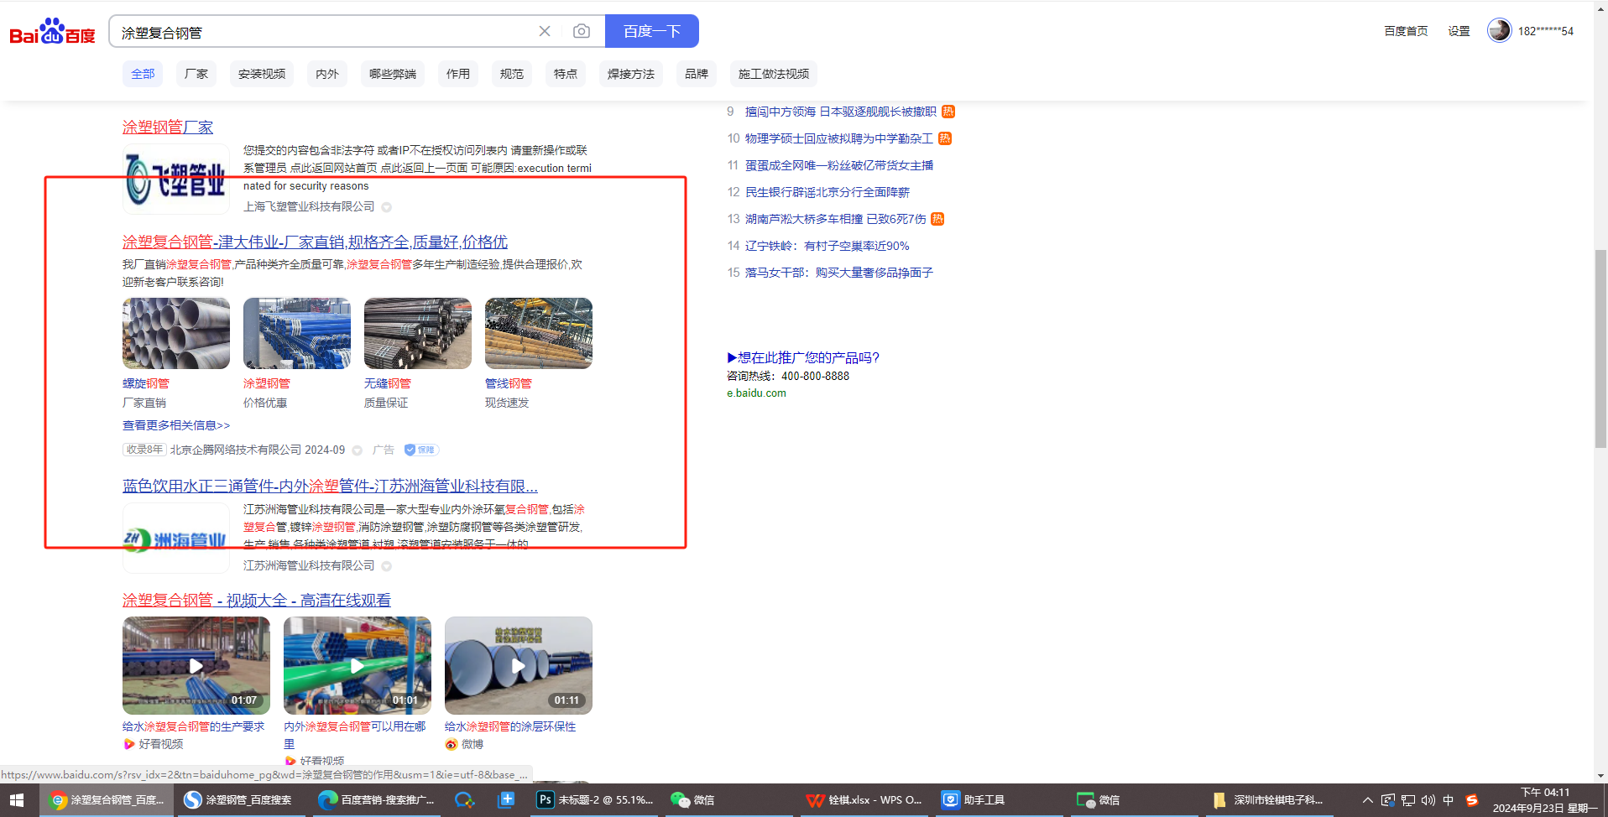Open hot search 蛋蛋成全网唯一粉丝破亿带货女主播
The height and width of the screenshot is (817, 1608).
[x=839, y=165]
